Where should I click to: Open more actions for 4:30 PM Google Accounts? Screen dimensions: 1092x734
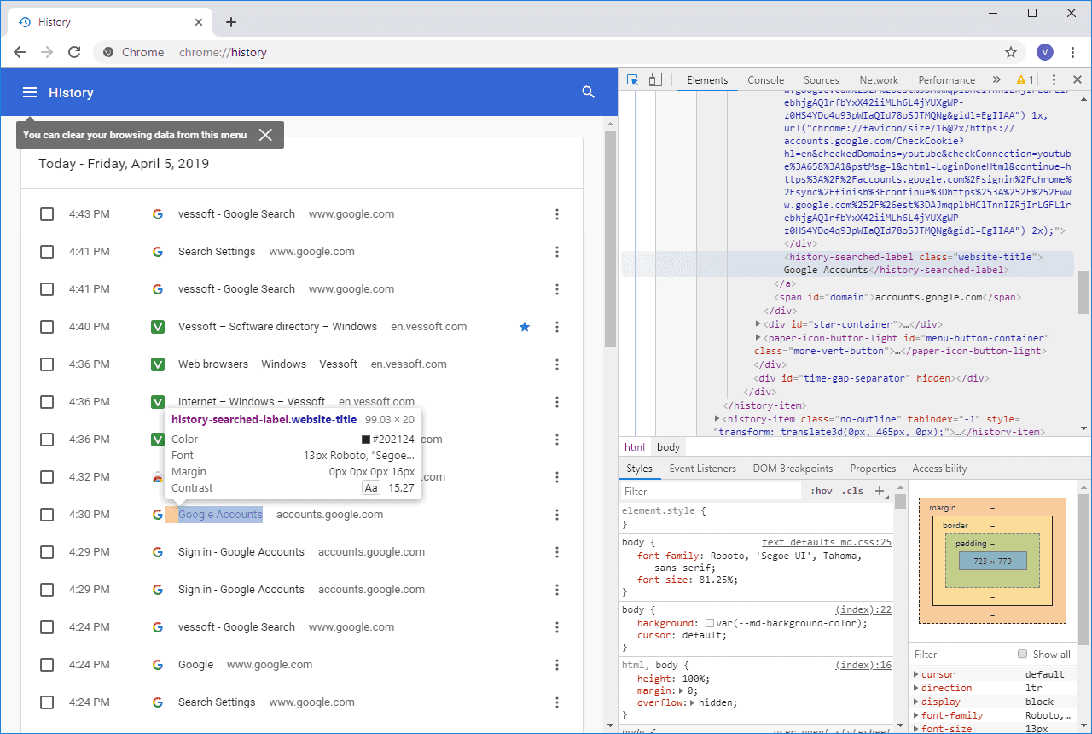(x=557, y=515)
